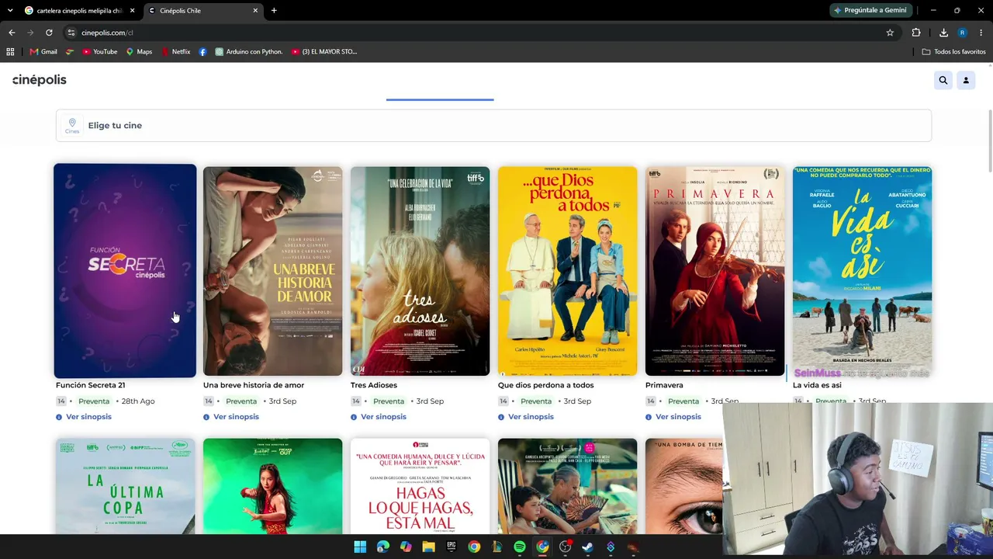Image resolution: width=993 pixels, height=559 pixels.
Task: Open the Windows Start menu
Action: 360,547
